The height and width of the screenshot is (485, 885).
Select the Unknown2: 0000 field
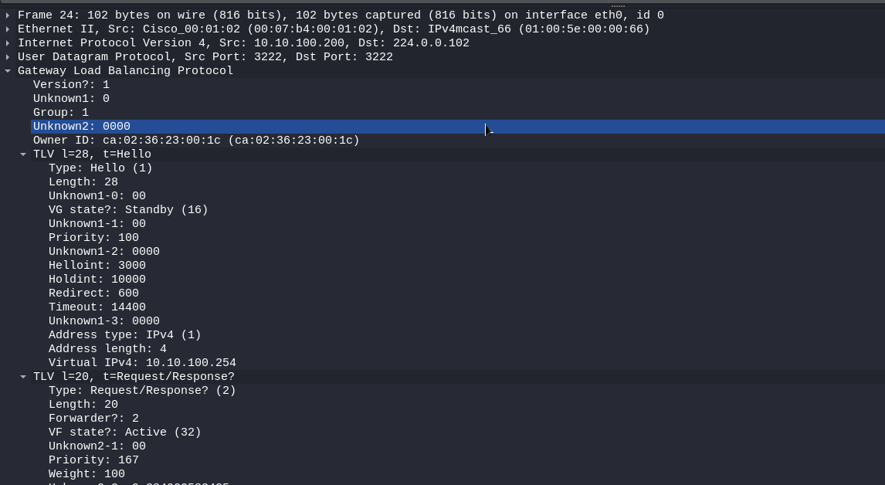pyautogui.click(x=82, y=127)
